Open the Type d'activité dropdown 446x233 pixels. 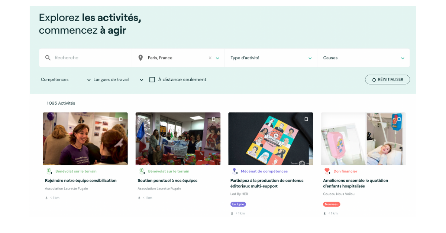(x=271, y=58)
